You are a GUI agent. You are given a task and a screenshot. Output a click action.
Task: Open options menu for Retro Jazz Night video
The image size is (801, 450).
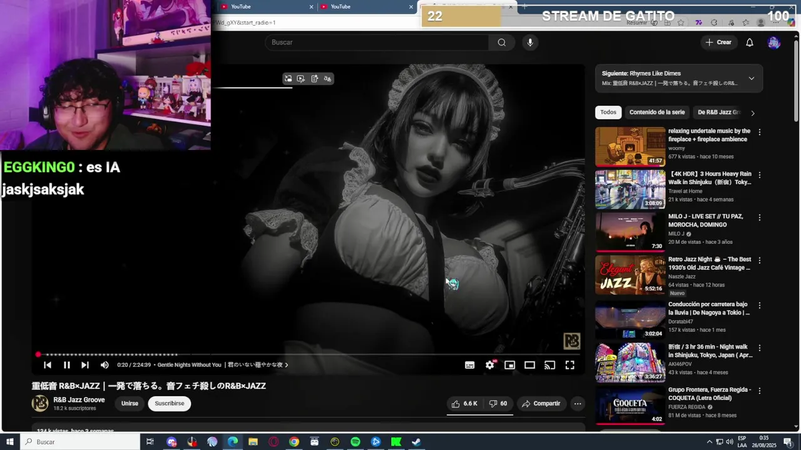760,260
